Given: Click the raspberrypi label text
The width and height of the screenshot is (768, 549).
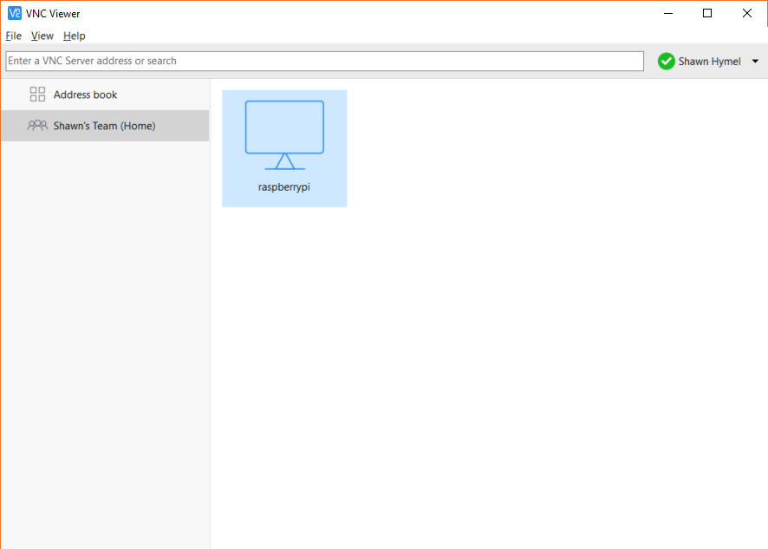Looking at the screenshot, I should tap(284, 187).
